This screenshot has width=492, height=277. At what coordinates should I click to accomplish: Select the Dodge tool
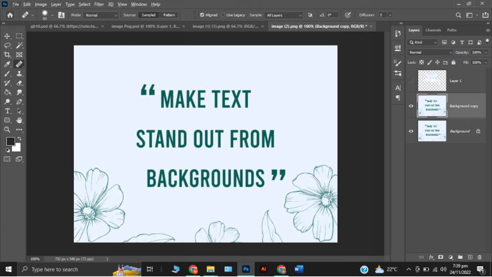click(x=7, y=102)
